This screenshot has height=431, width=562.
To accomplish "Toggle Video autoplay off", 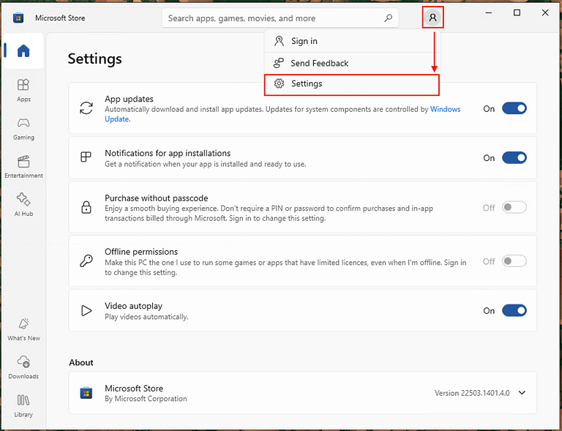I will point(514,310).
